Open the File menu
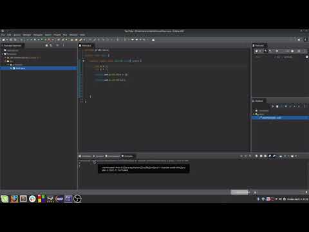309x232 pixels. pyautogui.click(x=3, y=35)
